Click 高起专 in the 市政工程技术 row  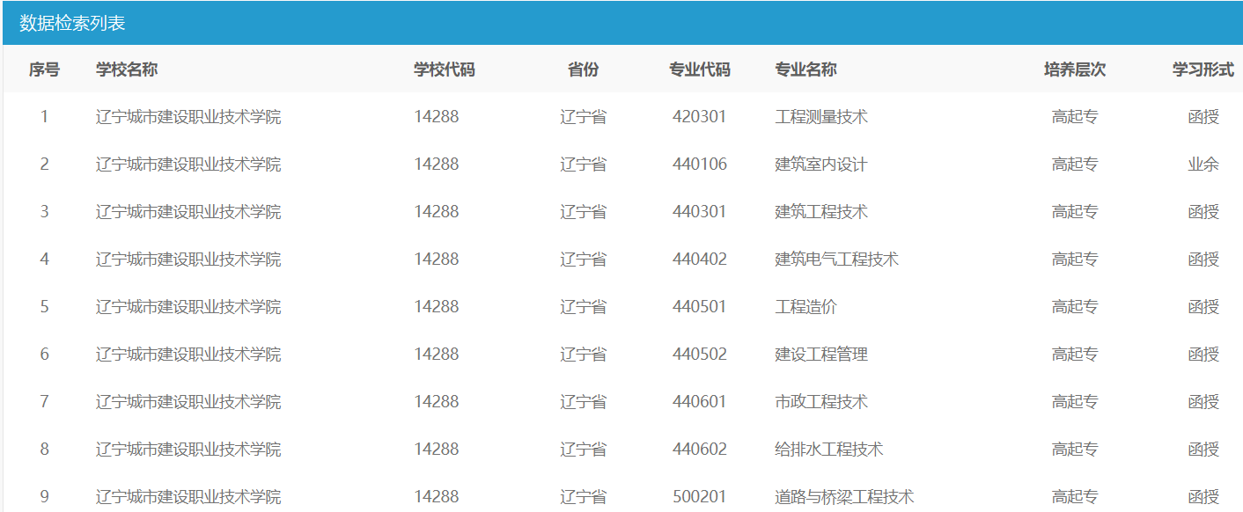[x=1075, y=401]
